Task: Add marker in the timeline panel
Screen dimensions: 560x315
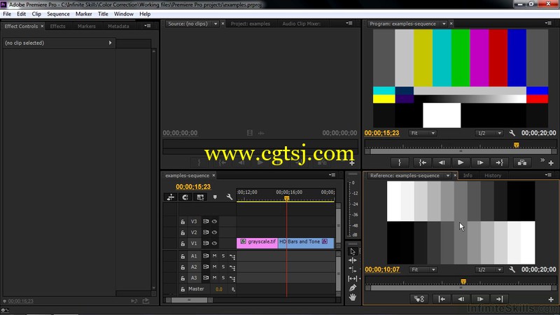Action: [215, 197]
